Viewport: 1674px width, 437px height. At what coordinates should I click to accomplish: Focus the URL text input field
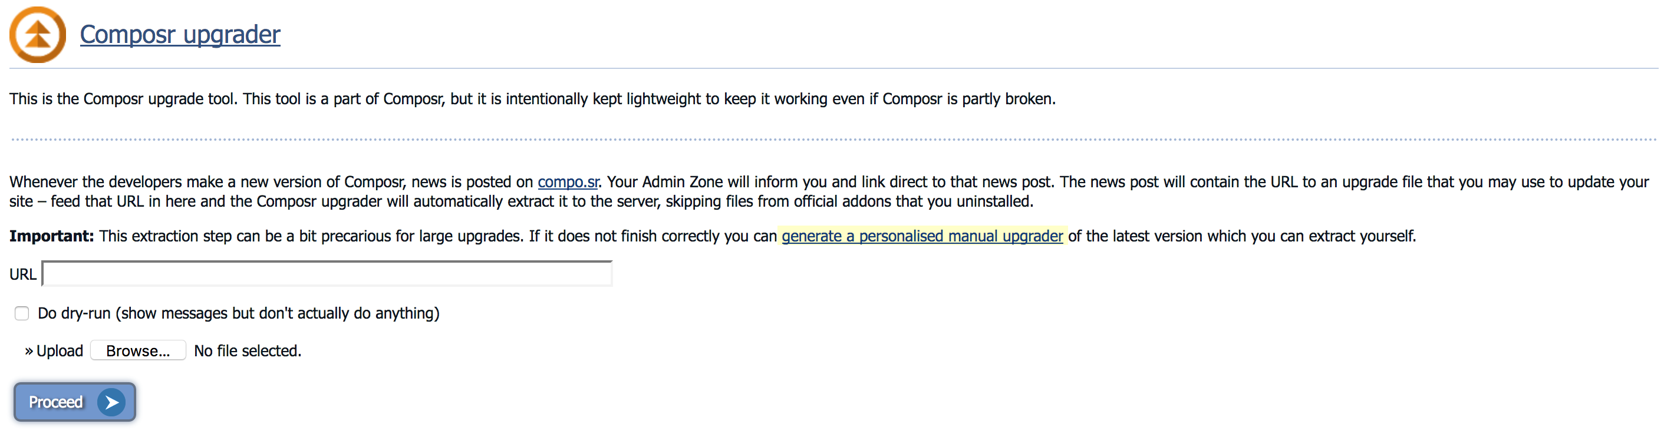327,274
